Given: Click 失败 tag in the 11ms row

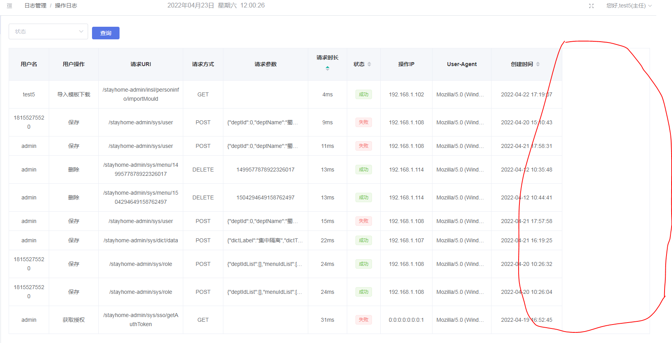Looking at the screenshot, I should pos(364,146).
